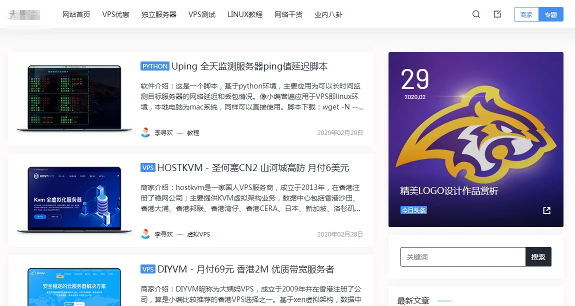Open LINUX教程 menu item
This screenshot has height=306, width=575.
tap(245, 14)
